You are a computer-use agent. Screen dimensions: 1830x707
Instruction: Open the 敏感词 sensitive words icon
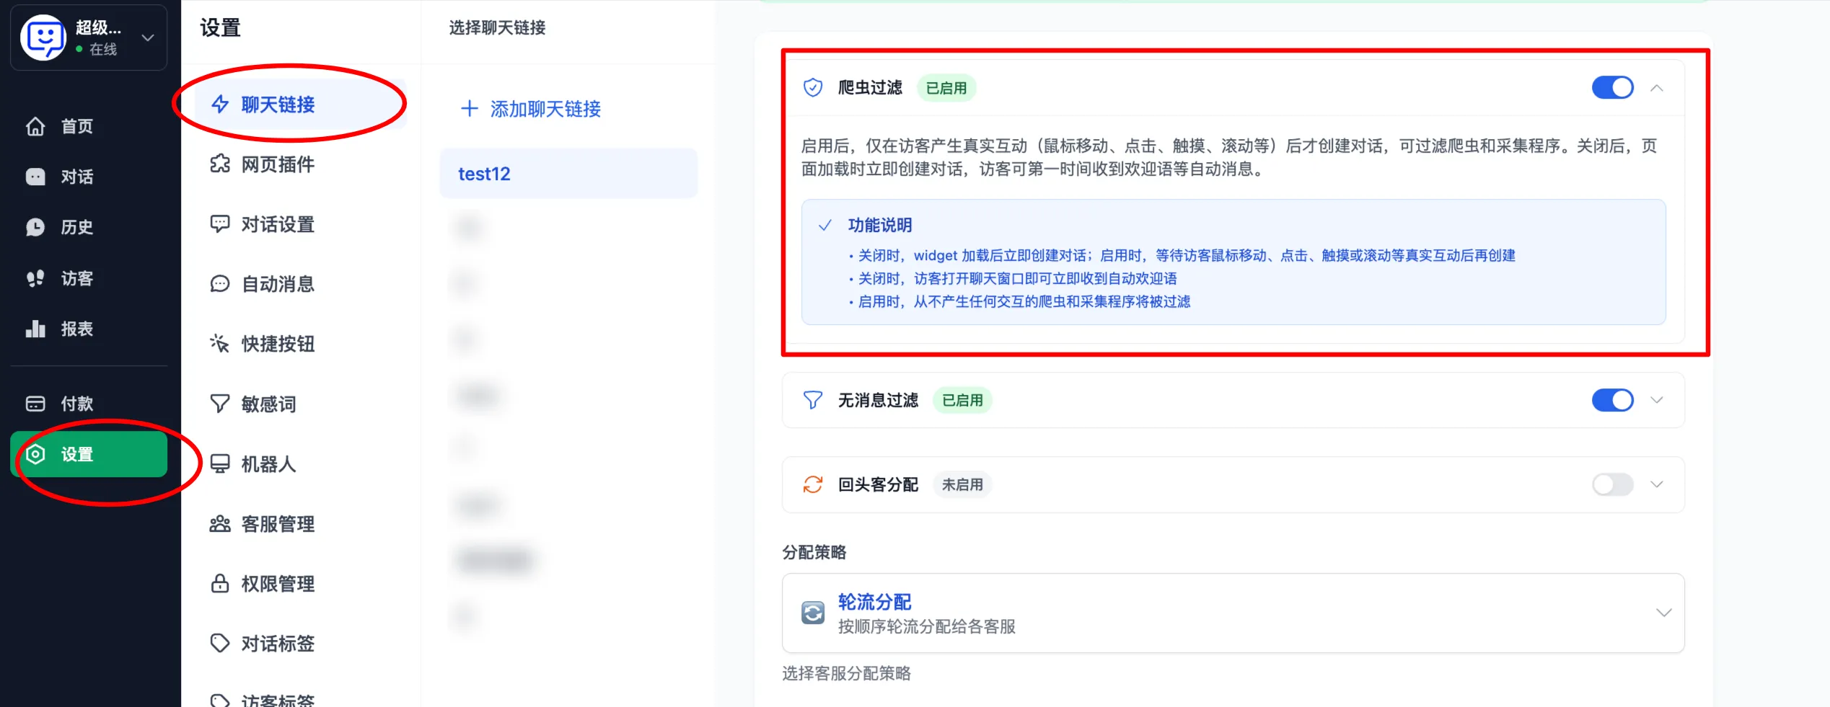tap(220, 404)
